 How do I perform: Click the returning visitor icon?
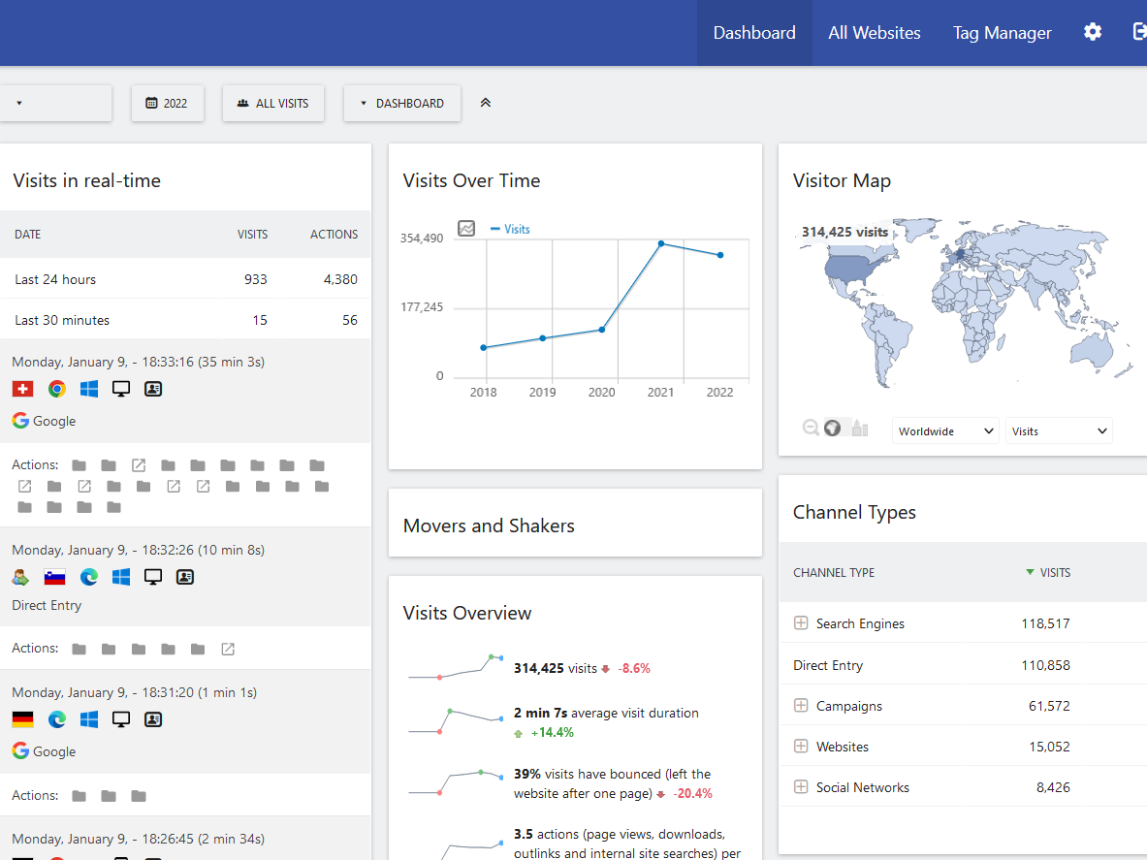pyautogui.click(x=21, y=577)
